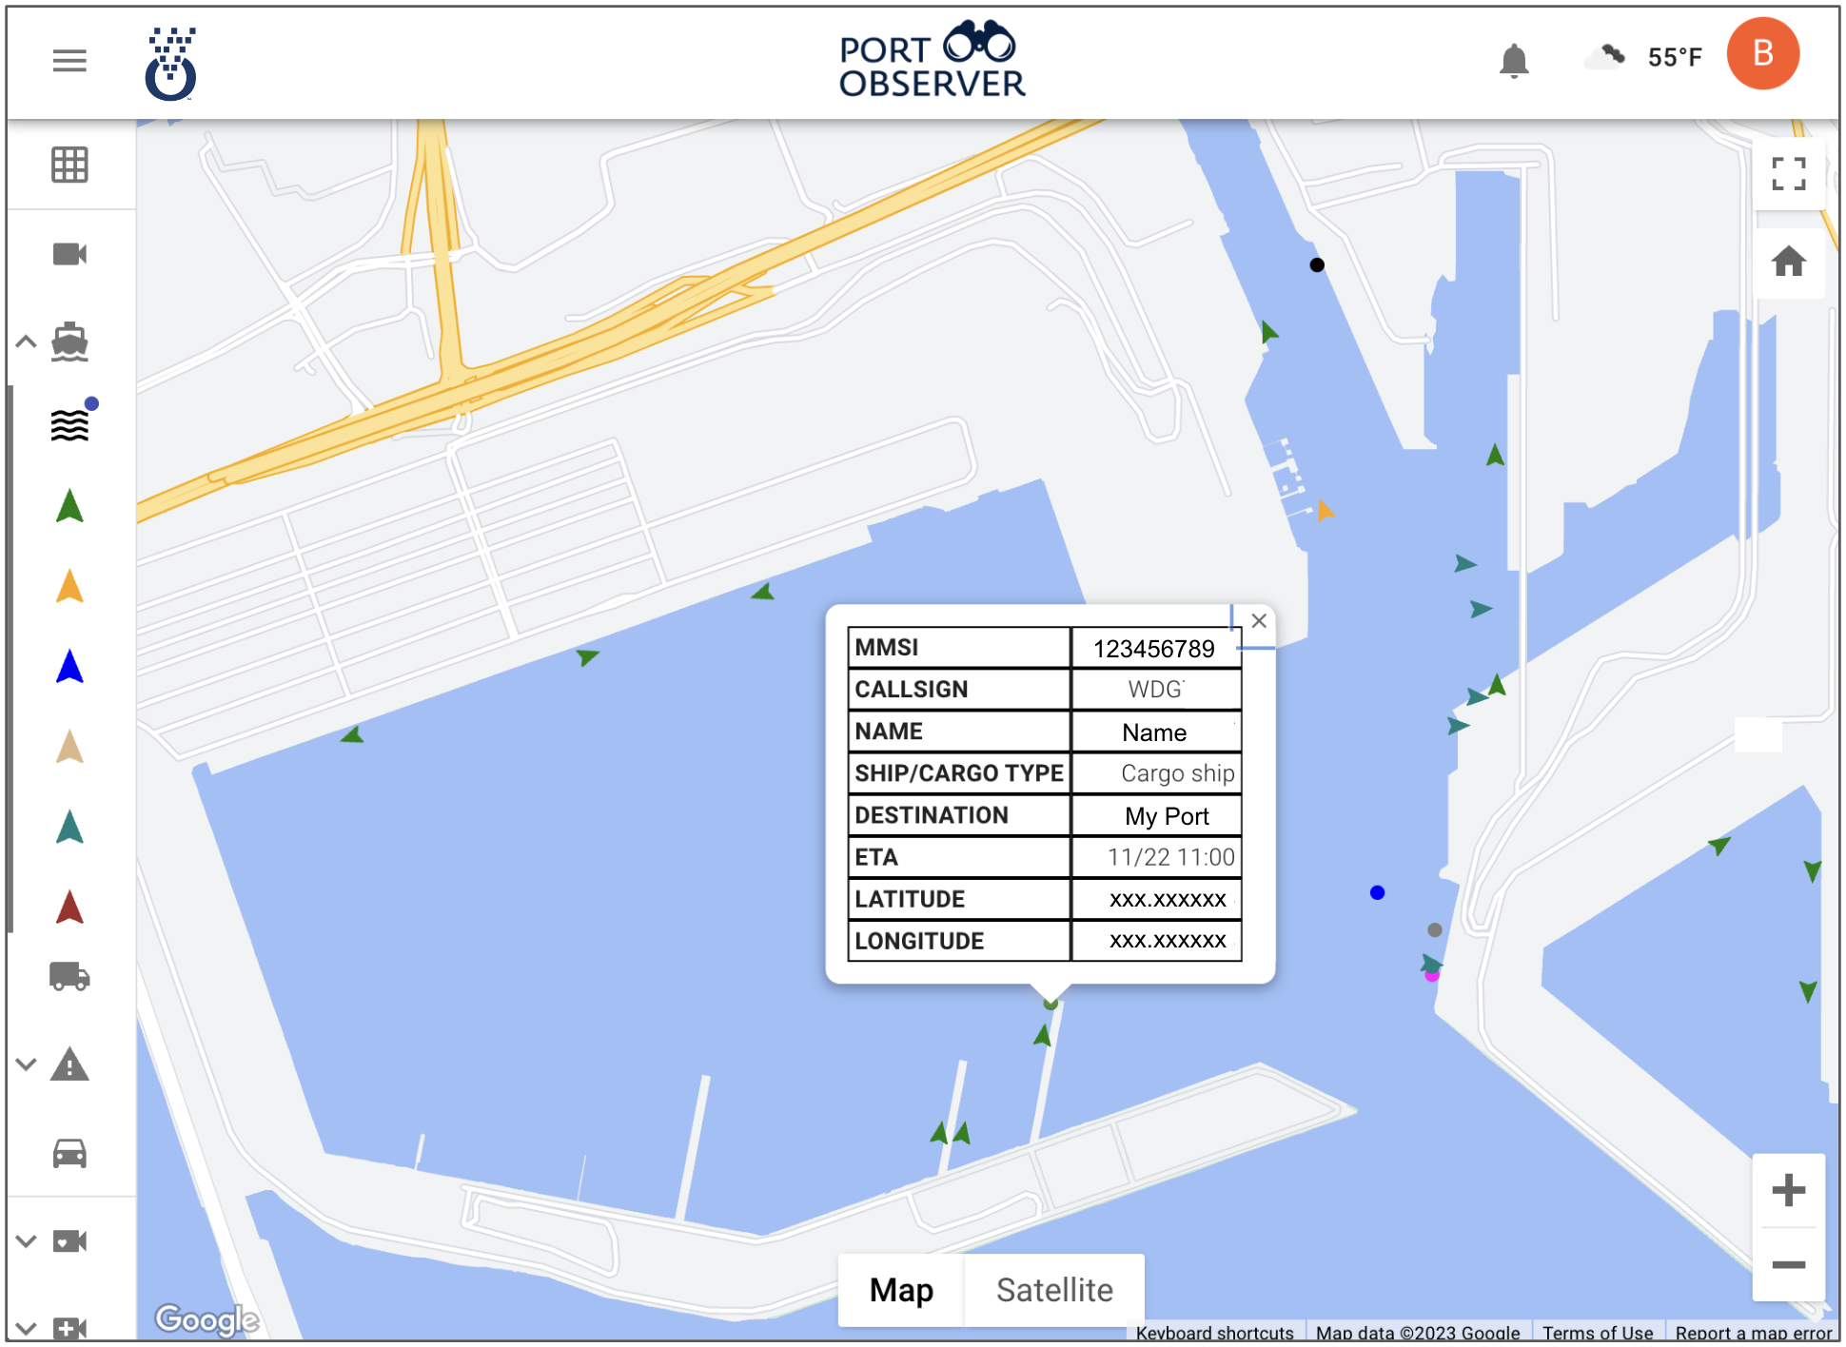
Task: Click the 55°F temperature reading
Action: (1675, 57)
